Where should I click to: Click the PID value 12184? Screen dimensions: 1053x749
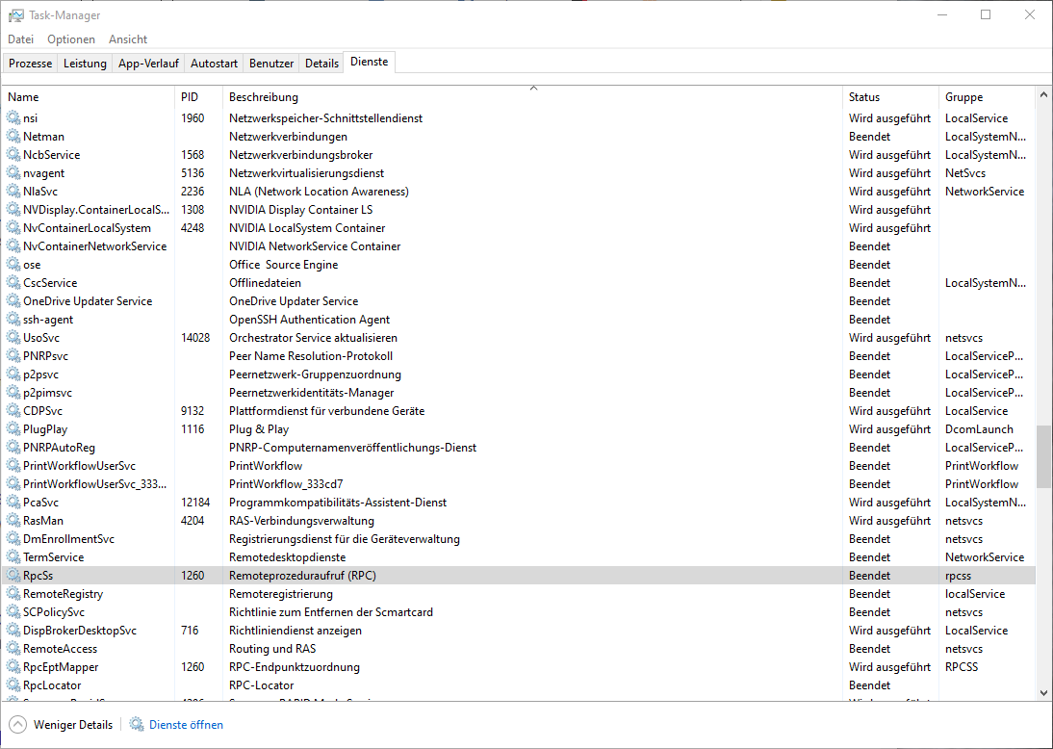[195, 502]
